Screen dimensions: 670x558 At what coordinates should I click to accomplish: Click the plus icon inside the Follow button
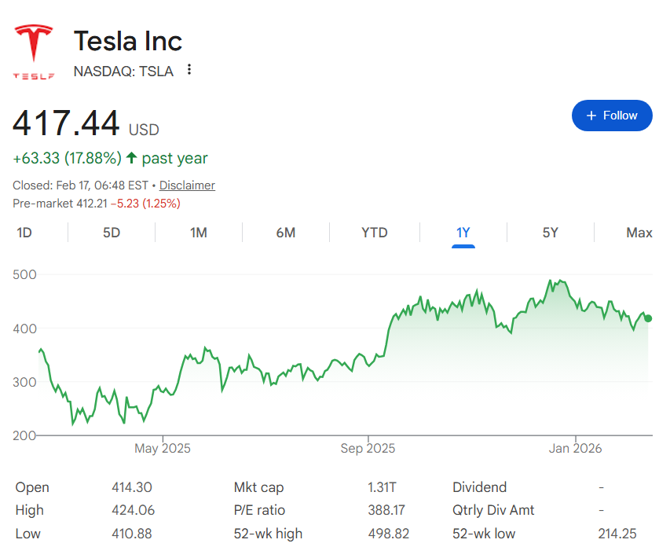(x=591, y=115)
